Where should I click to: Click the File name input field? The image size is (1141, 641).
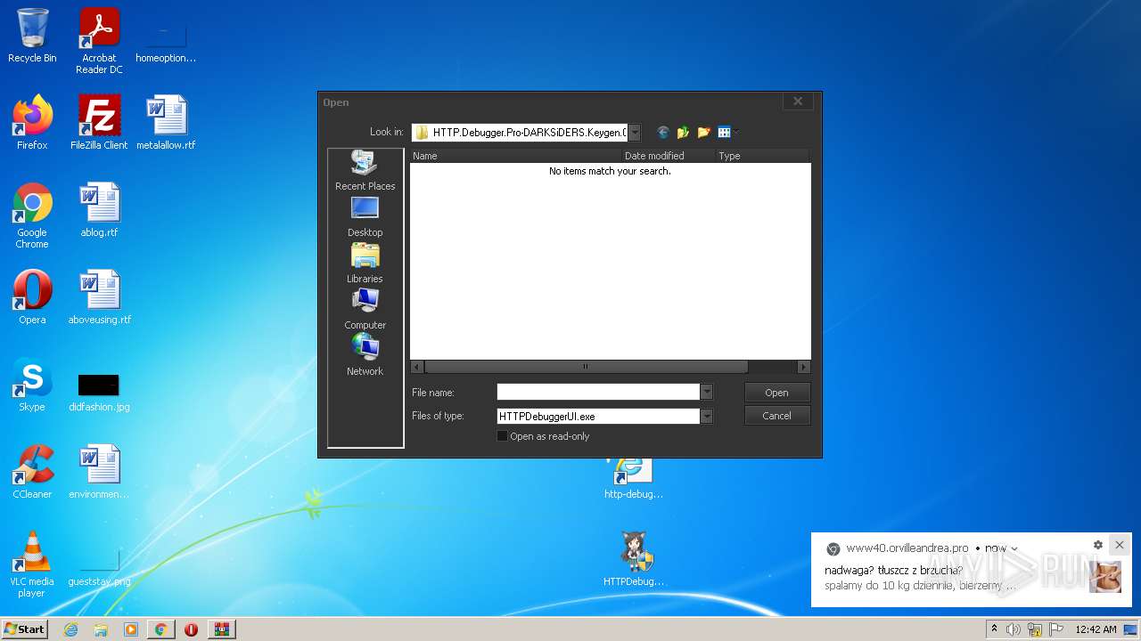tap(598, 393)
